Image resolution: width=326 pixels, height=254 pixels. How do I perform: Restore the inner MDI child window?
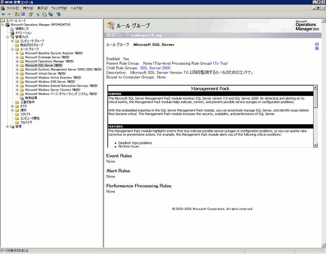(318, 8)
